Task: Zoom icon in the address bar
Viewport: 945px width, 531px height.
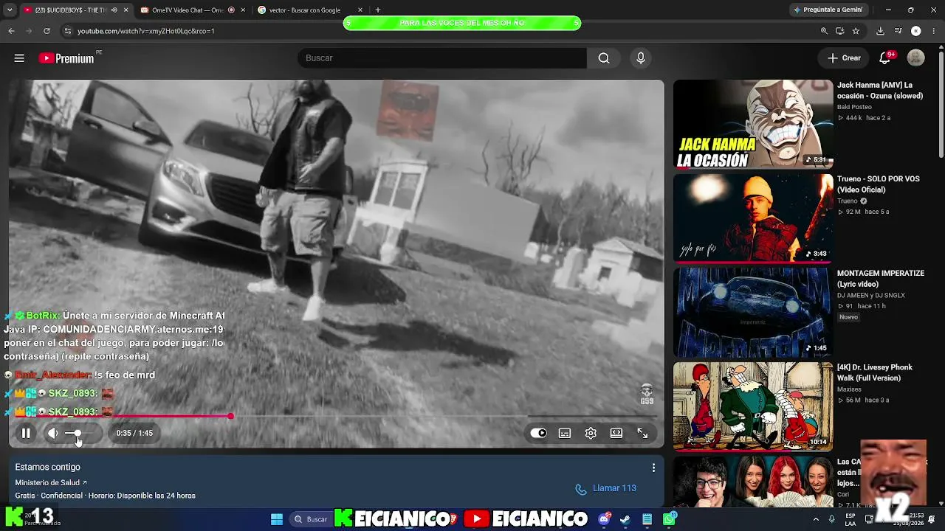Action: [x=824, y=31]
